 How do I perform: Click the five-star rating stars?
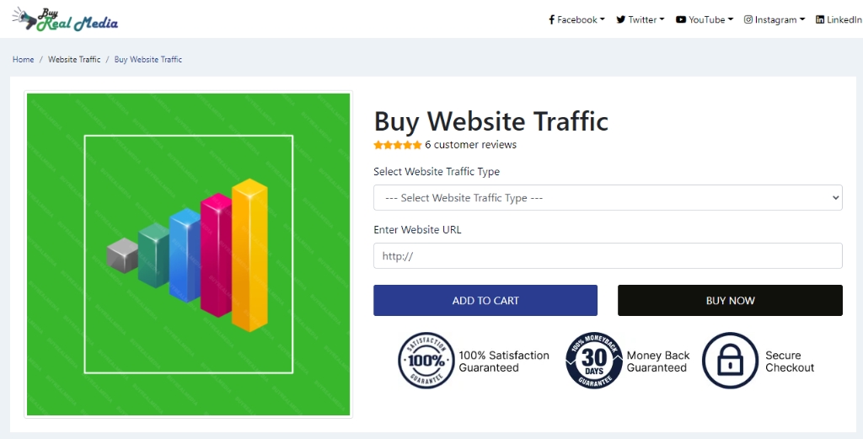(x=398, y=145)
